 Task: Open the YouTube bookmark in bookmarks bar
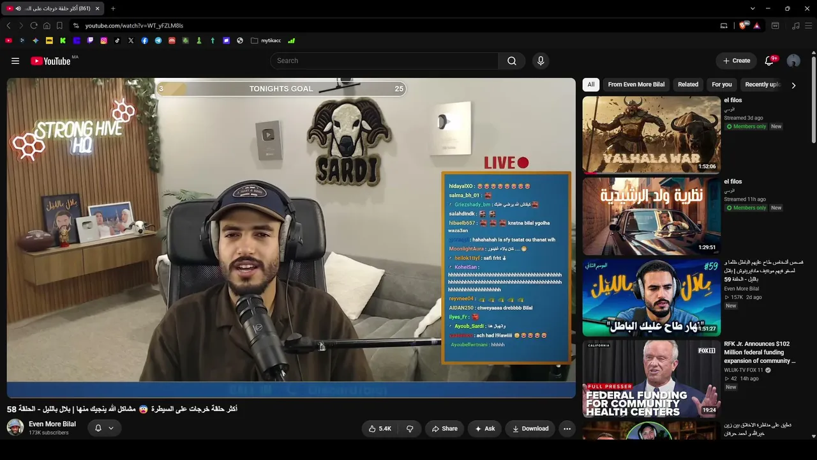[x=8, y=40]
